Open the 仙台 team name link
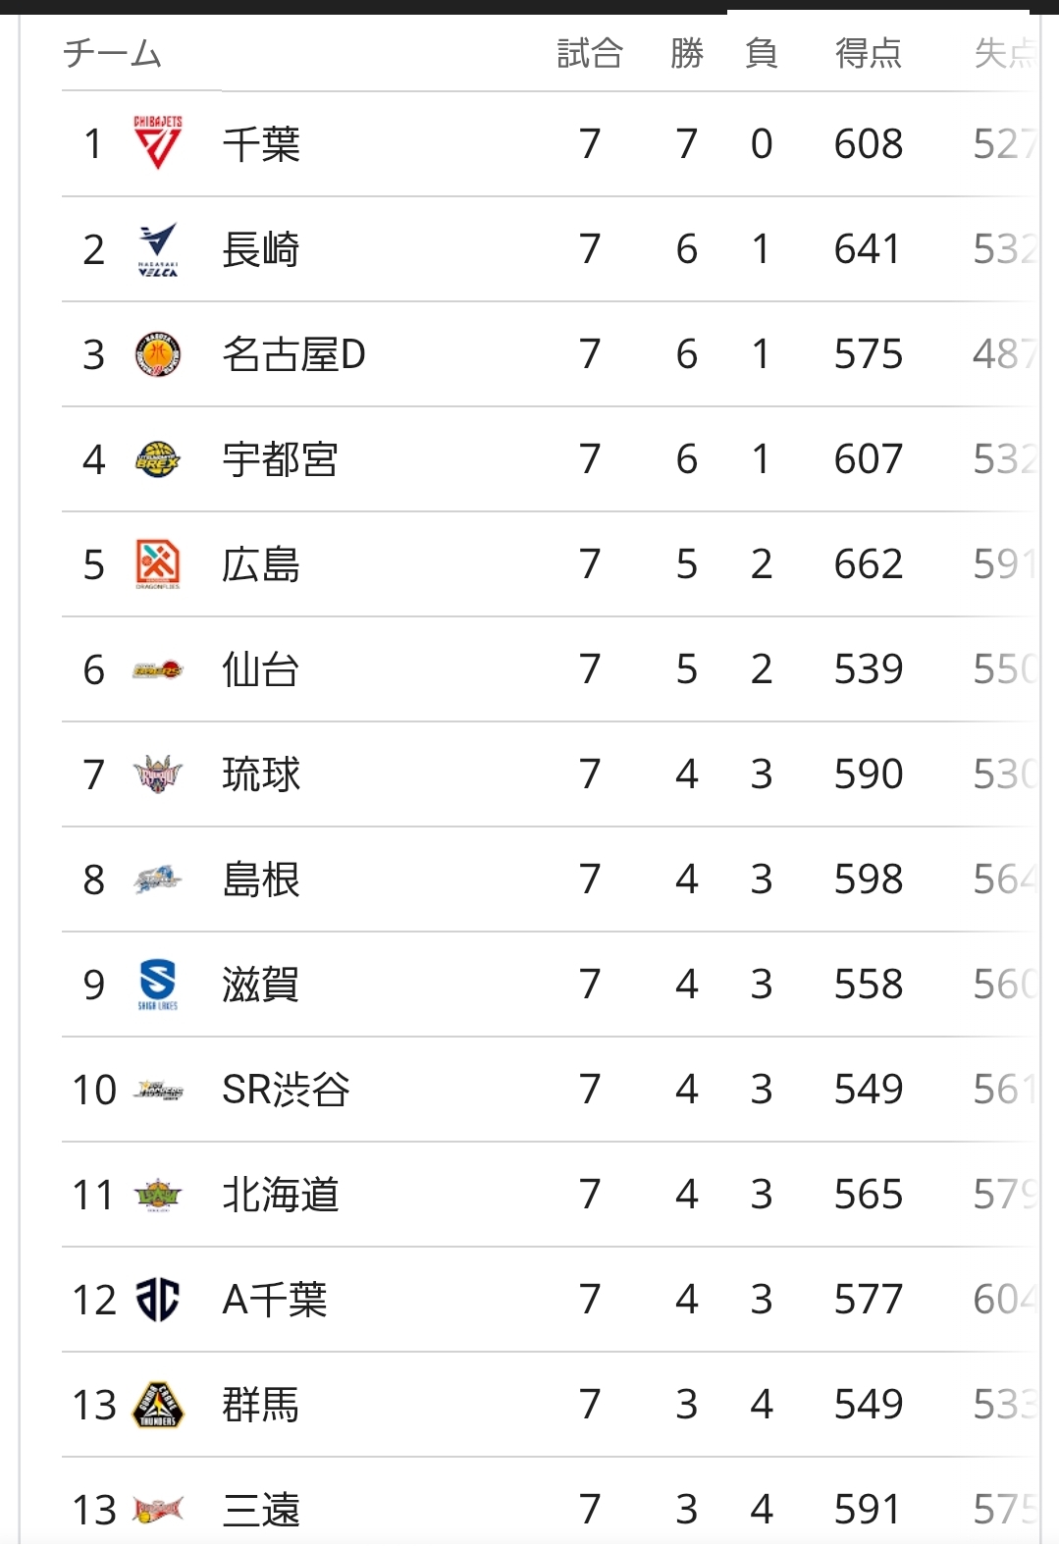Image resolution: width=1059 pixels, height=1547 pixels. point(260,669)
